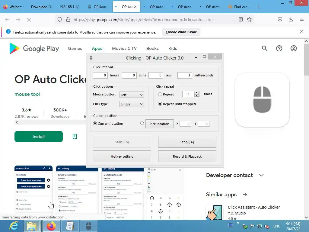Viewport: 309px width, 232px height.
Task: Click the site padlock icon
Action: click(x=68, y=20)
